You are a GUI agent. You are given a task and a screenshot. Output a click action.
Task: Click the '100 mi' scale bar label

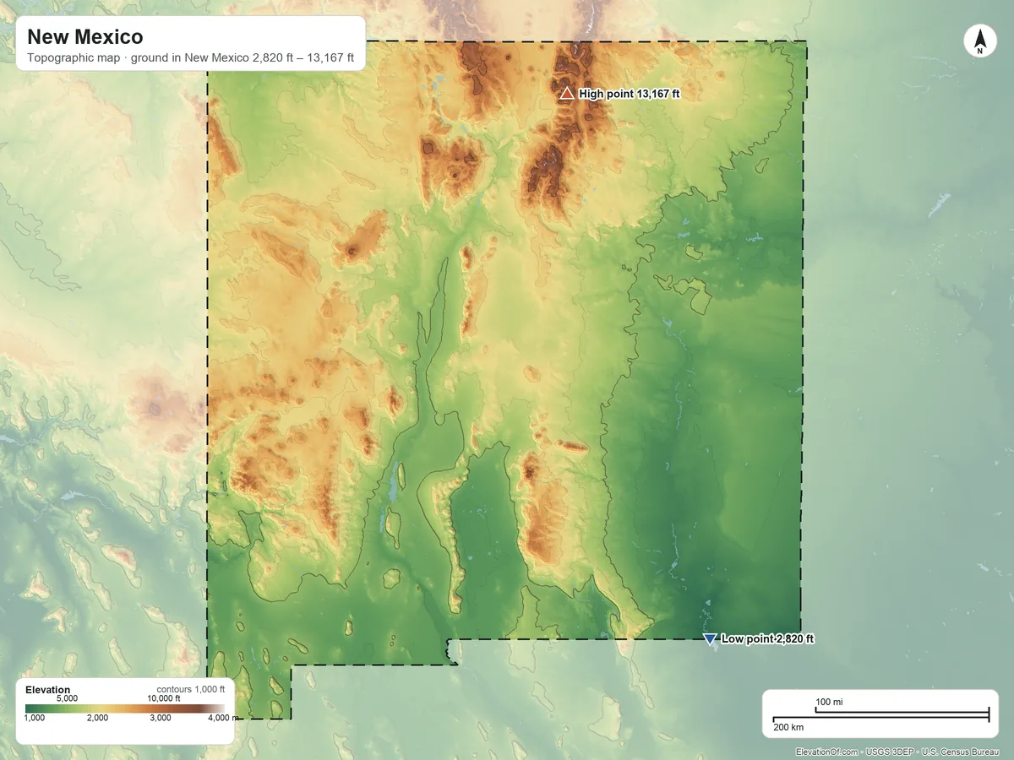pos(829,703)
